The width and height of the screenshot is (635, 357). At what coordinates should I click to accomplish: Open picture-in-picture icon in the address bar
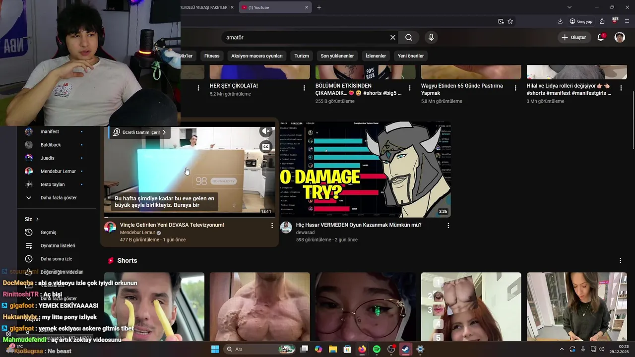[501, 21]
